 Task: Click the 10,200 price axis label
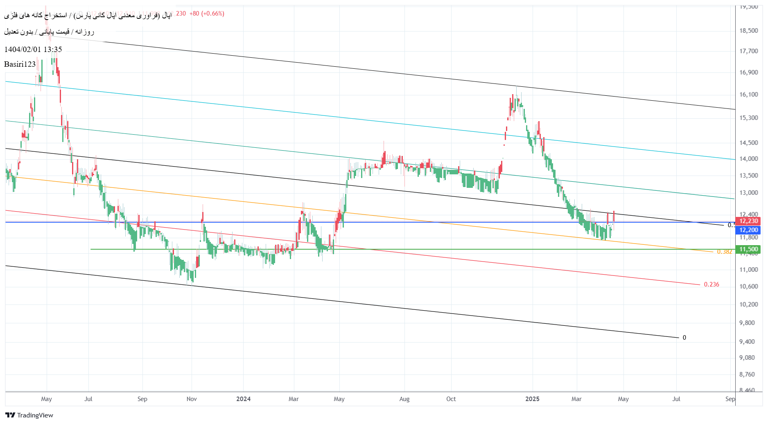[748, 304]
